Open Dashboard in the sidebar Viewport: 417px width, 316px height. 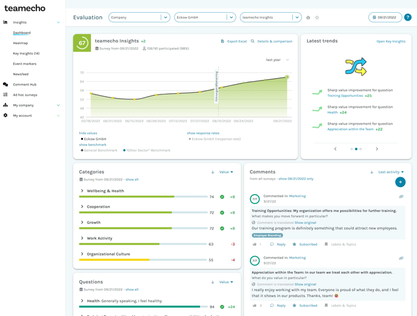tap(22, 33)
